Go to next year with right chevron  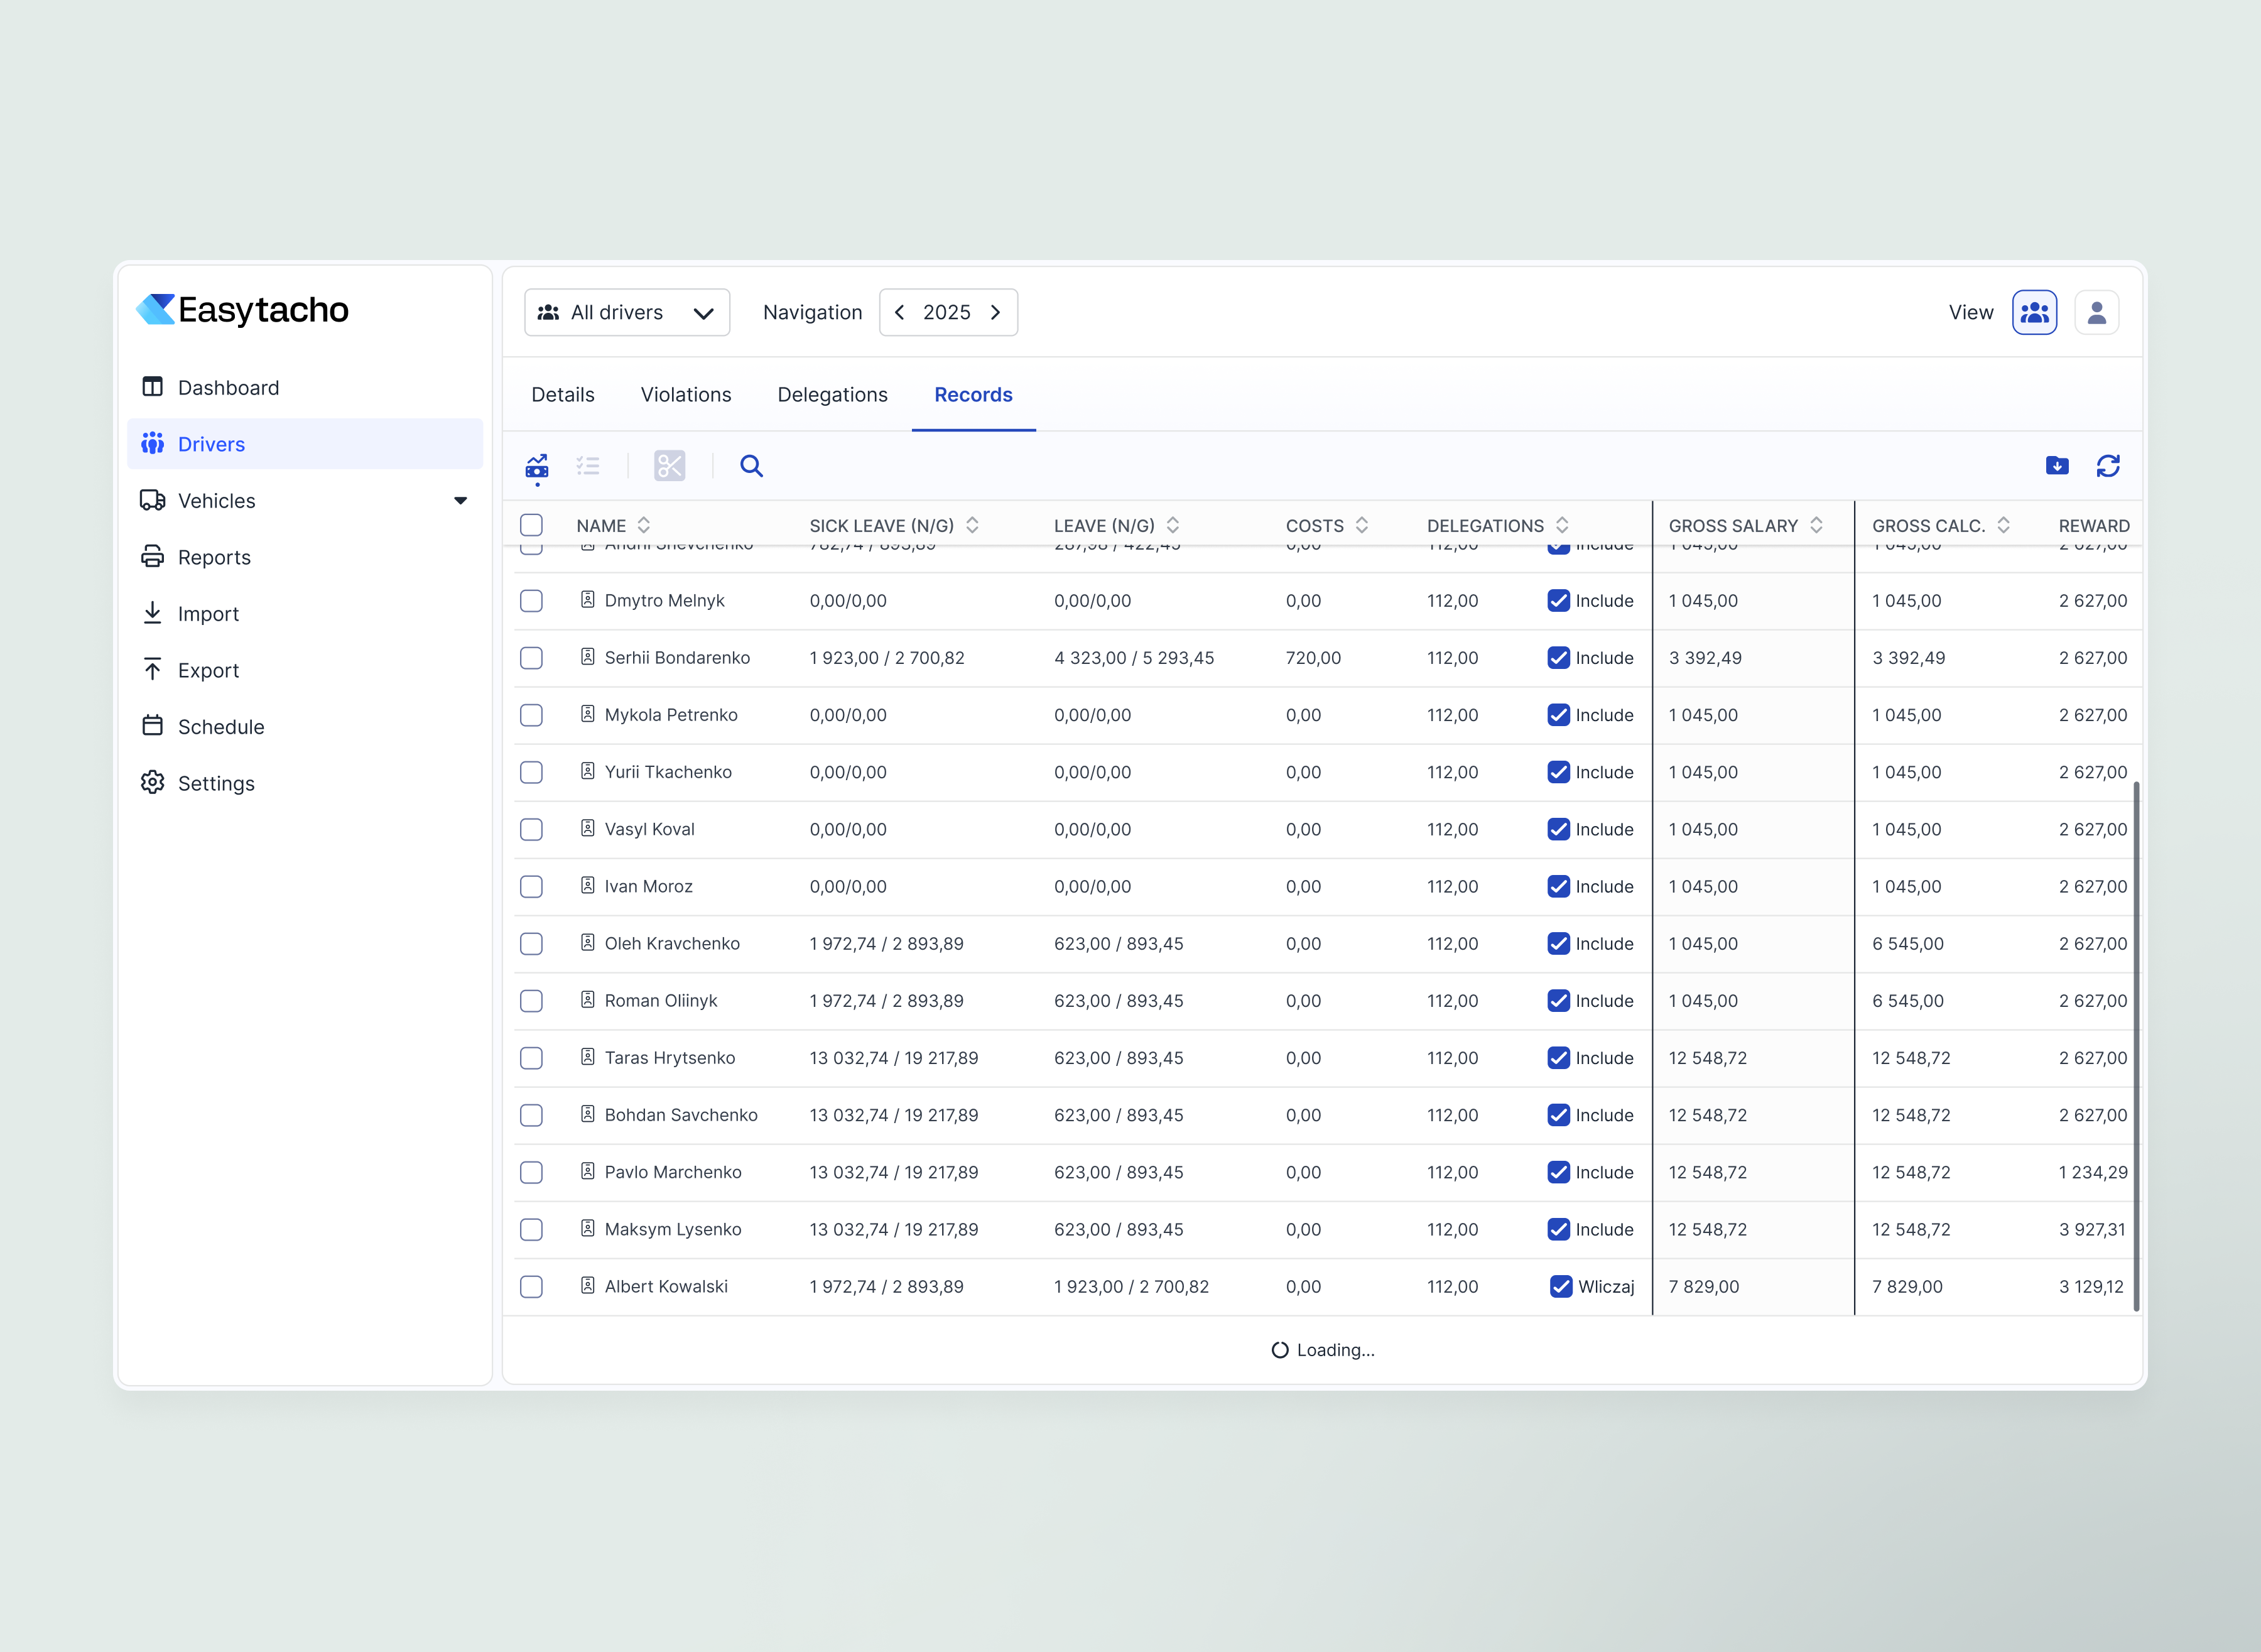[996, 313]
